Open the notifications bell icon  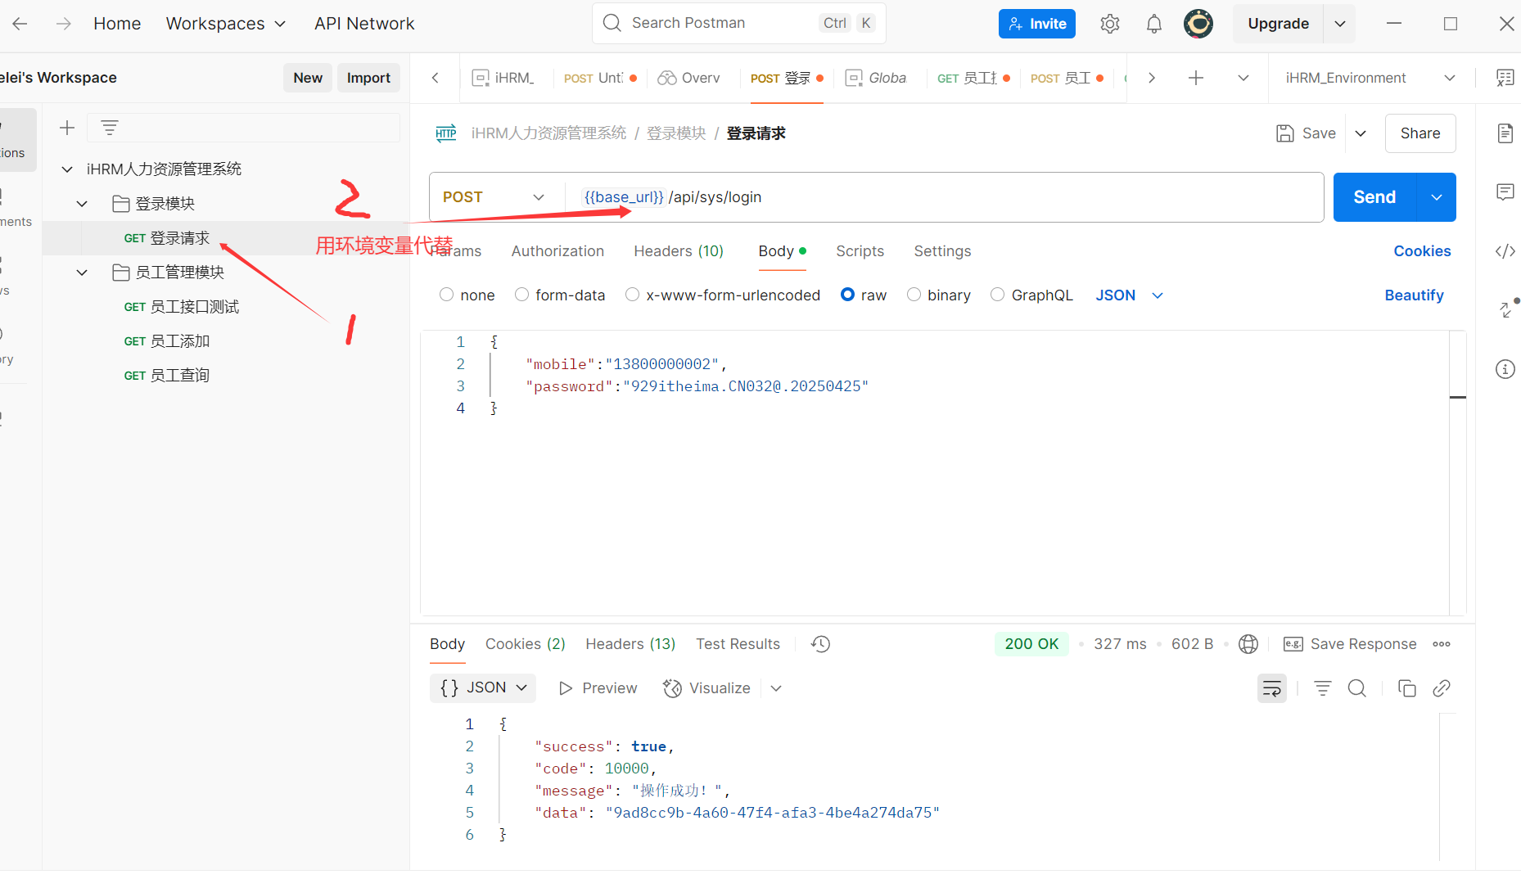pos(1154,24)
